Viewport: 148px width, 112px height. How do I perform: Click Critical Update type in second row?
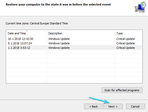125,43
